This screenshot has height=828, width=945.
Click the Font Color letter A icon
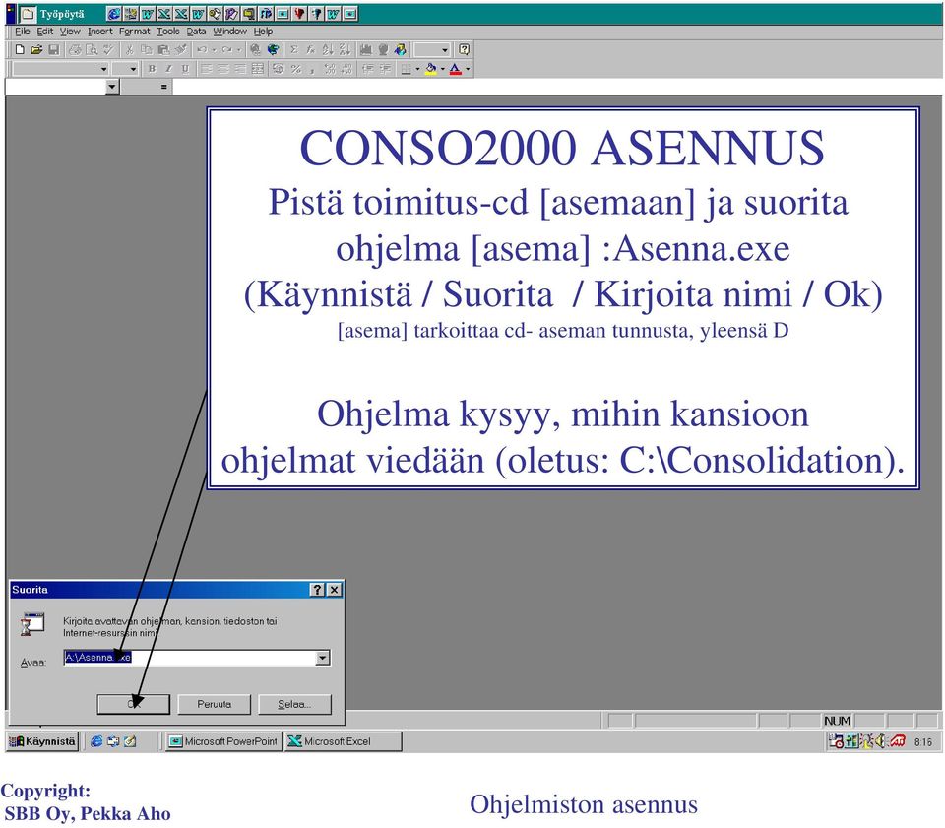[456, 69]
